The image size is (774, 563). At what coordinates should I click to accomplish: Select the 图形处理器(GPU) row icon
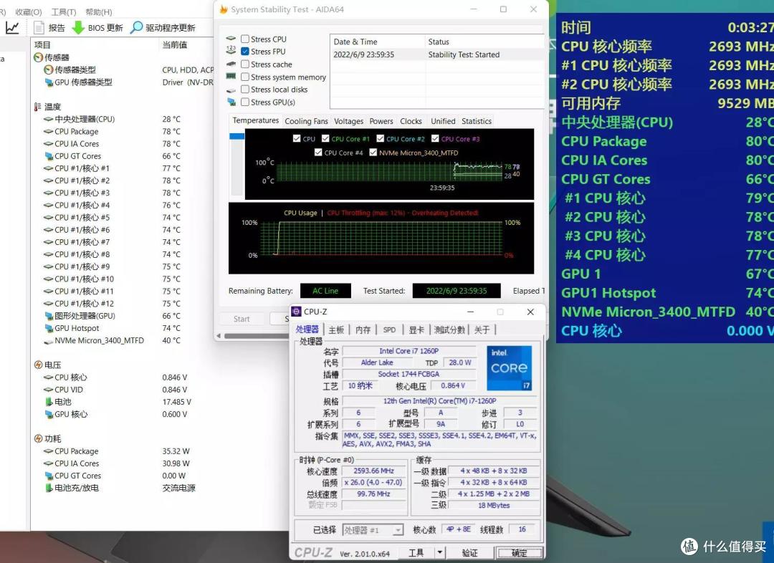49,316
